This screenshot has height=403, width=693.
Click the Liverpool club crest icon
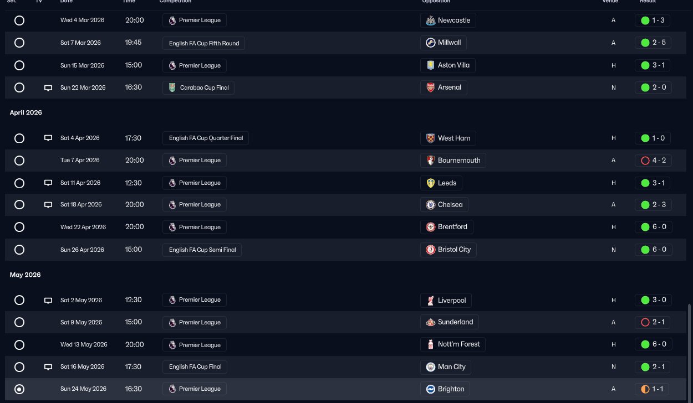(431, 301)
